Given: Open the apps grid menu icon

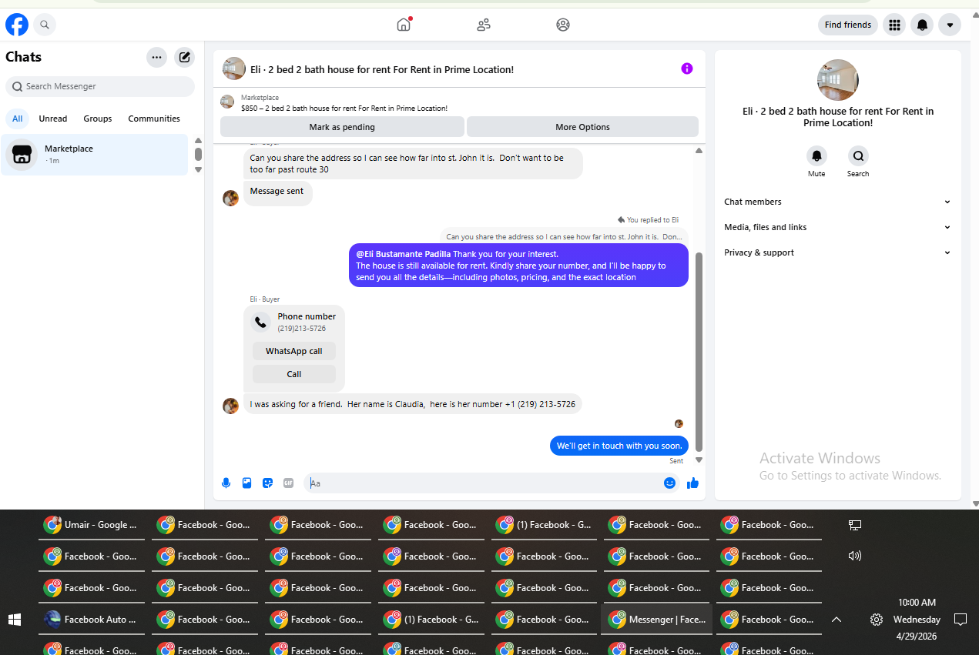Looking at the screenshot, I should [x=894, y=25].
